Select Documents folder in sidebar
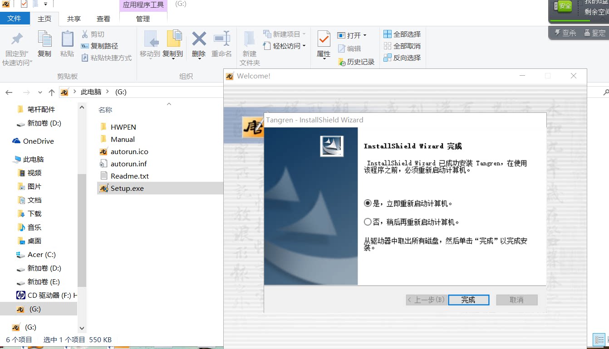Image resolution: width=609 pixels, height=349 pixels. 30,200
